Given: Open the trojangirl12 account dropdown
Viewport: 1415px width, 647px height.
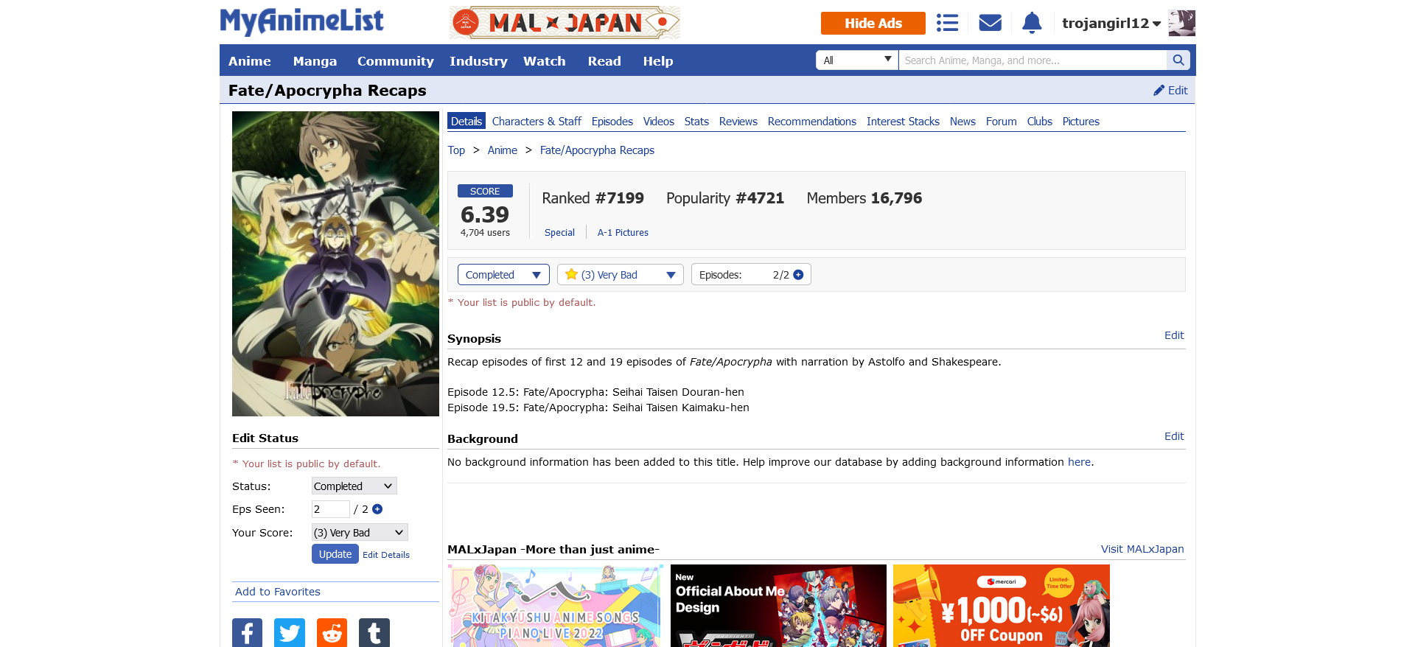Looking at the screenshot, I should 1111,24.
